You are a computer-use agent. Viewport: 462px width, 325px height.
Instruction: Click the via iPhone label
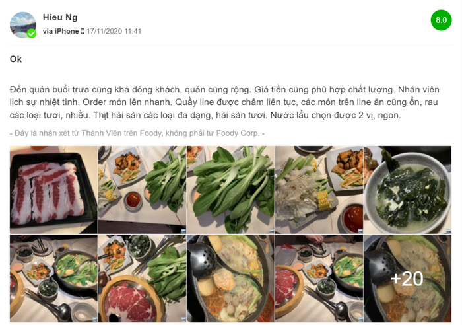point(61,31)
